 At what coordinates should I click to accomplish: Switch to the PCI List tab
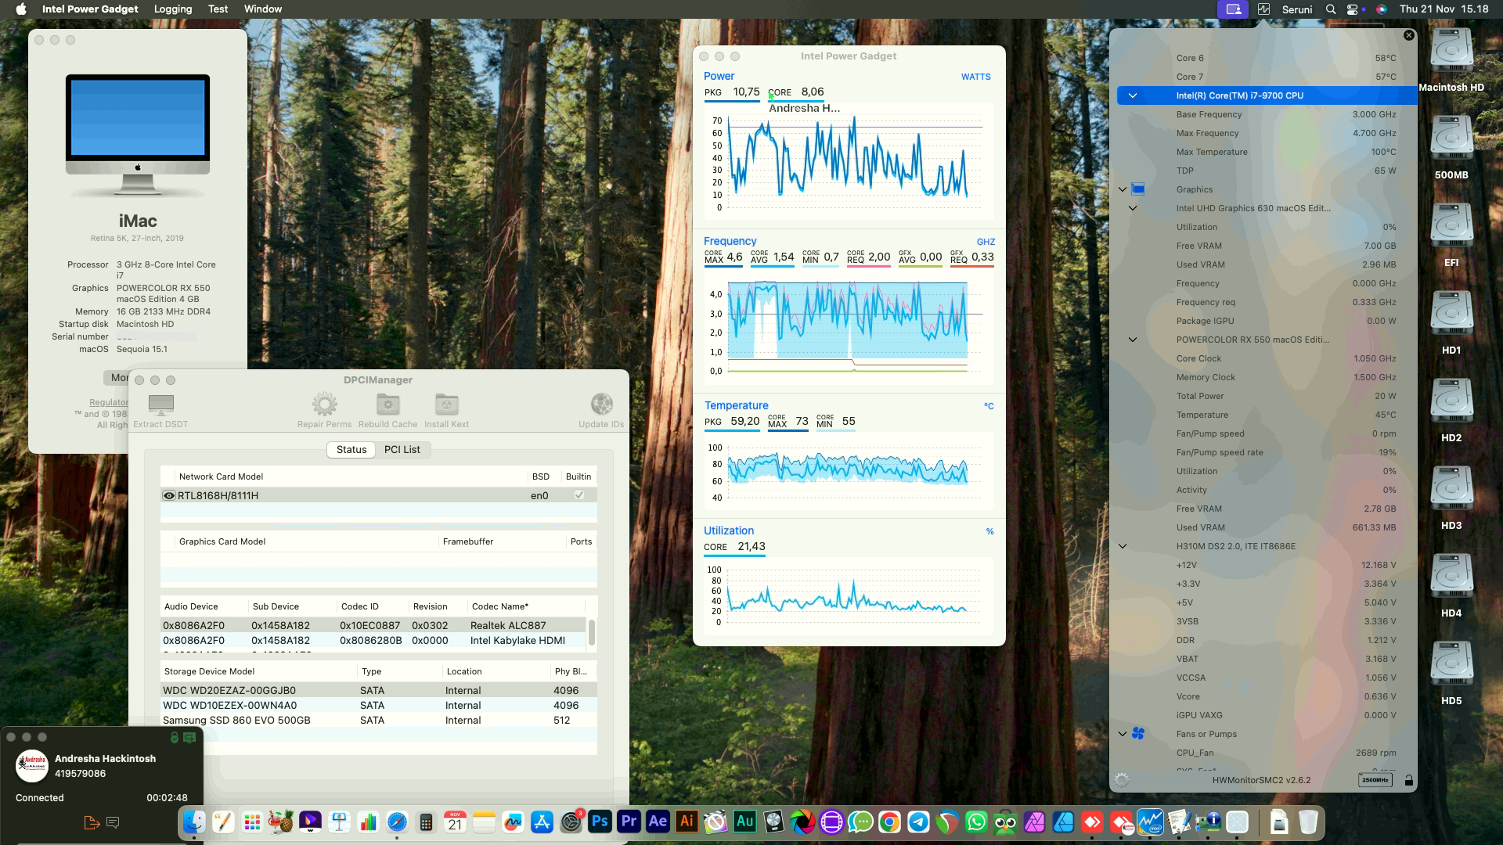click(x=402, y=449)
